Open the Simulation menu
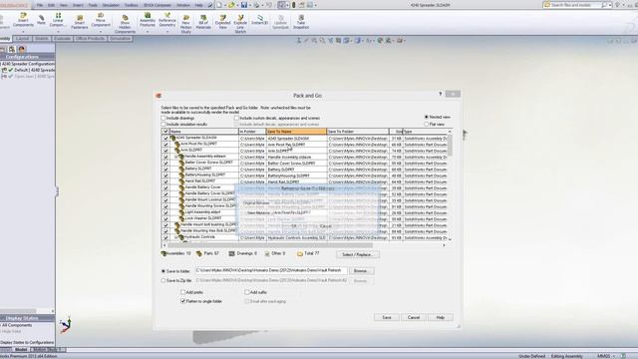This screenshot has height=359, width=638. tap(111, 5)
